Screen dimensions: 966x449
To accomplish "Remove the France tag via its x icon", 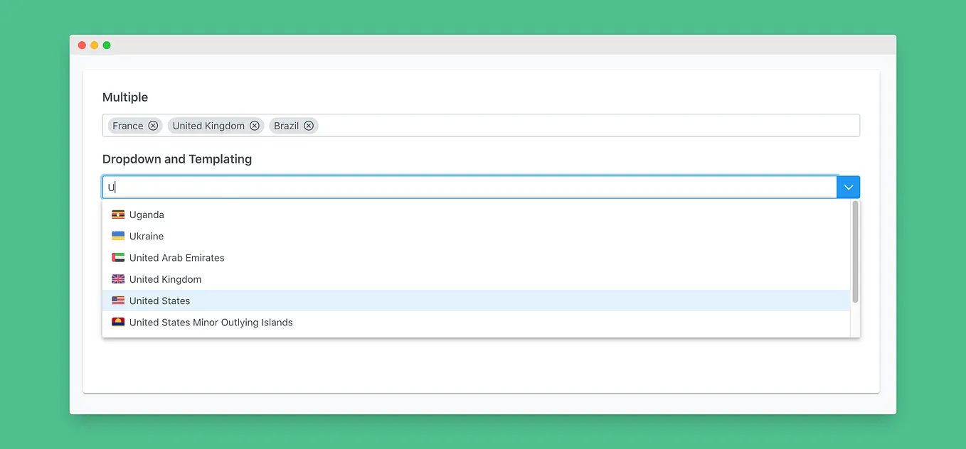I will [x=154, y=125].
